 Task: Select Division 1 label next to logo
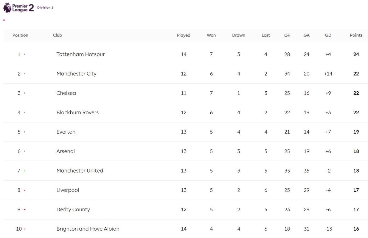(x=45, y=7)
